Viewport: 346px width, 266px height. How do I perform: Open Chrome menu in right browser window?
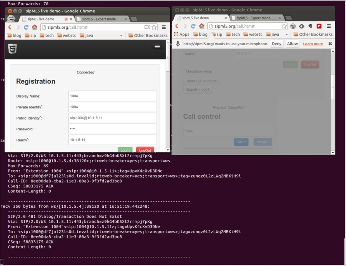click(329, 26)
